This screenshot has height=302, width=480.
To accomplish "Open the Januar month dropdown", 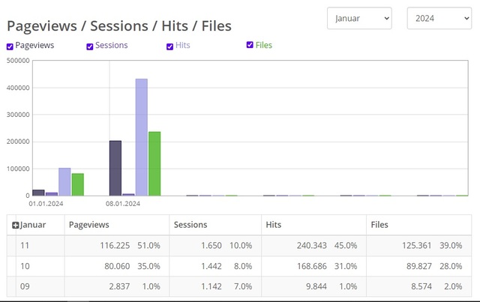I will click(x=359, y=18).
